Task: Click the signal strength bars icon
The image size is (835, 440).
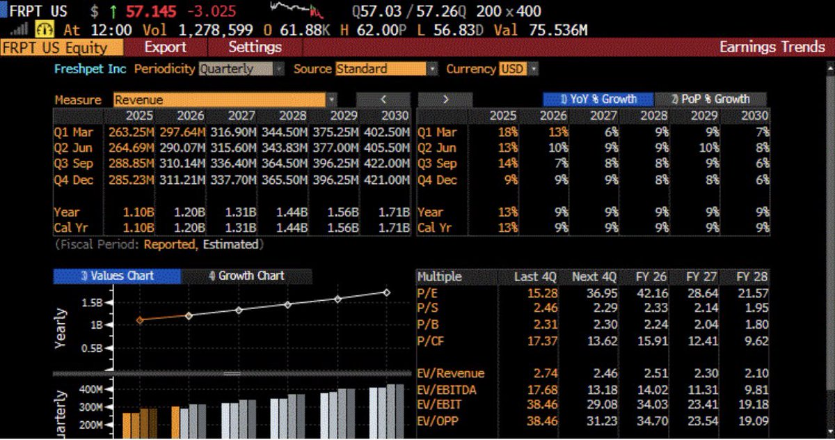Action: [20, 30]
